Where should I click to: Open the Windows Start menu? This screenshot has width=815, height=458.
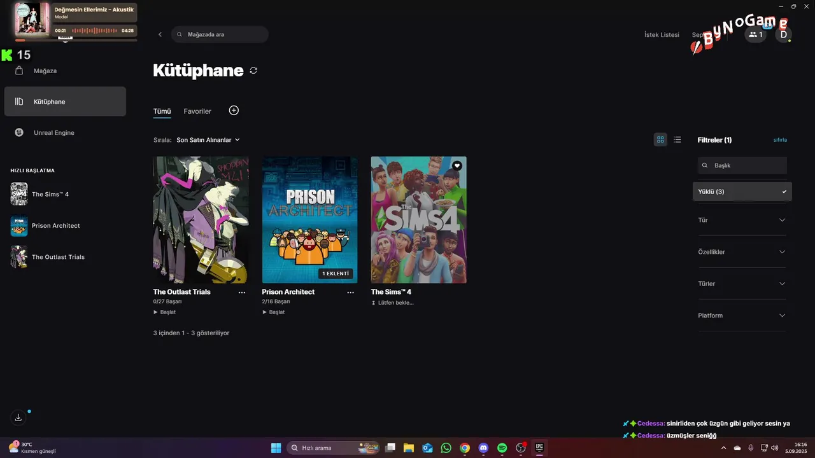pos(276,448)
